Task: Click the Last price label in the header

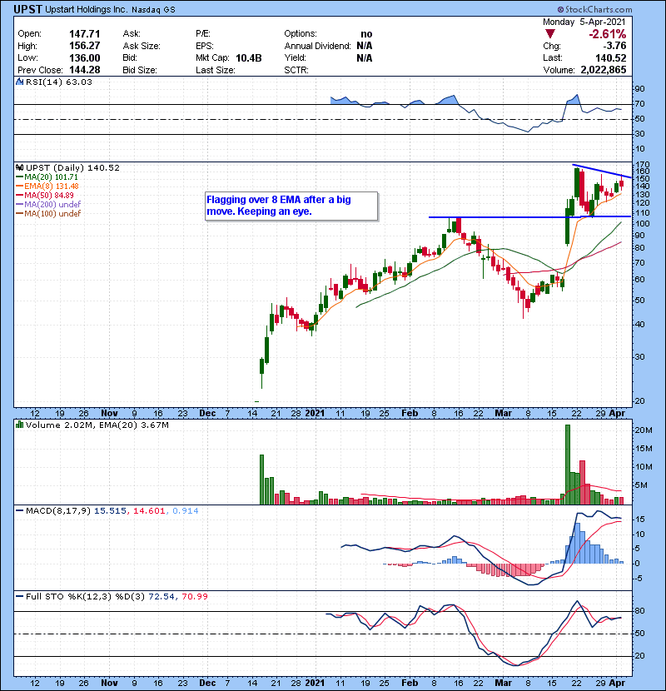Action: coord(552,57)
